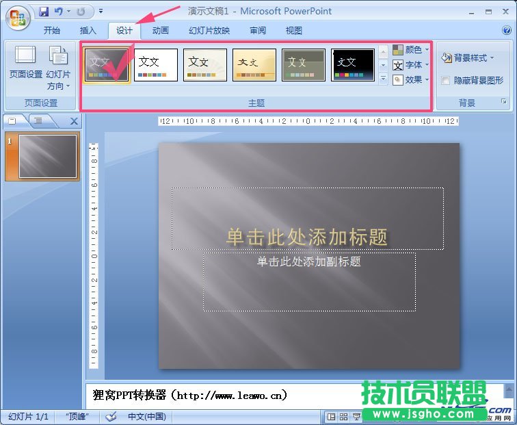Switch to Slide Sorter view icon
The image size is (517, 425).
tap(343, 417)
